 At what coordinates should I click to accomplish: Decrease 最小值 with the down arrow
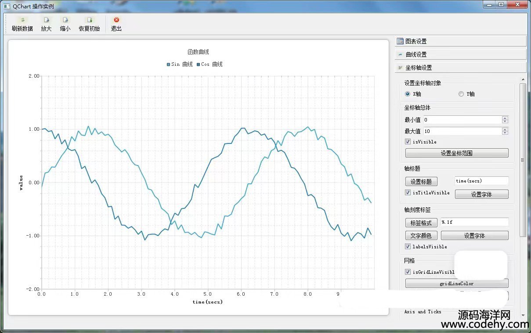505,121
